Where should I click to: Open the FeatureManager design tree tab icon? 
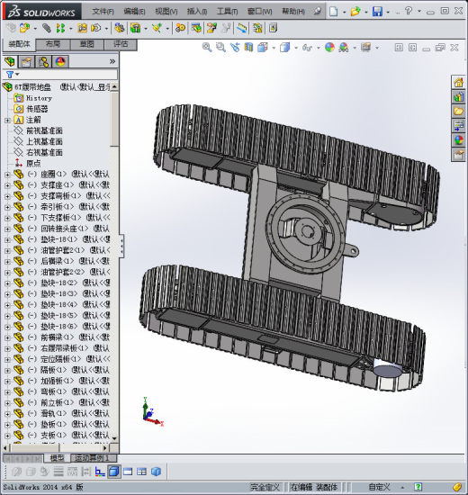point(10,61)
